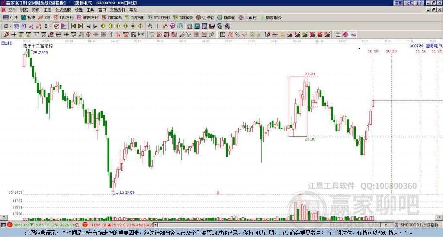Open the 9T四方形 tool

click(x=159, y=17)
